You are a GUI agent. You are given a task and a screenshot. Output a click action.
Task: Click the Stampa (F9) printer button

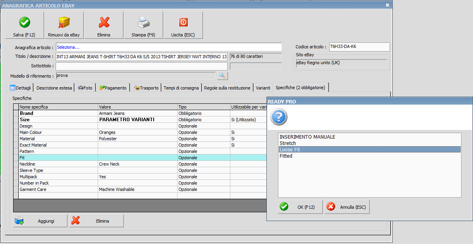click(x=144, y=25)
